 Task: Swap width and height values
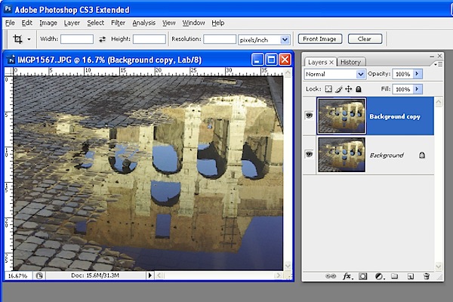pos(101,39)
